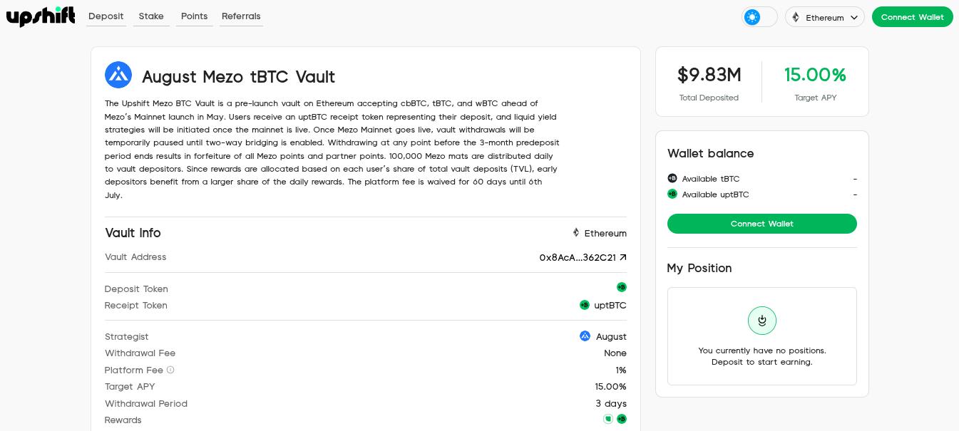Screen dimensions: 959x431
Task: Click the Available tBTC balance row
Action: (x=710, y=179)
